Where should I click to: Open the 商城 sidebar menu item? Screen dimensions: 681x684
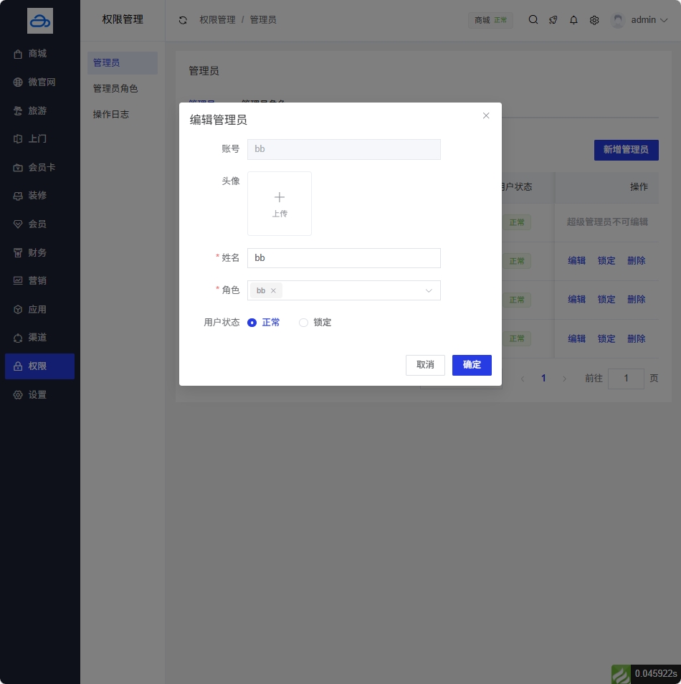coord(37,54)
